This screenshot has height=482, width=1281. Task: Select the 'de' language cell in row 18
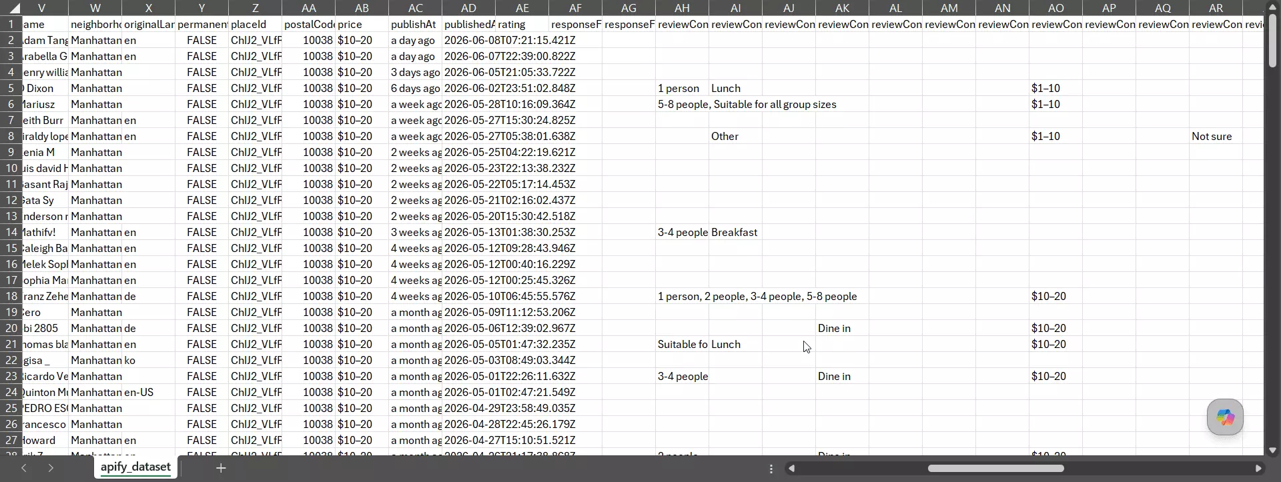tap(149, 296)
